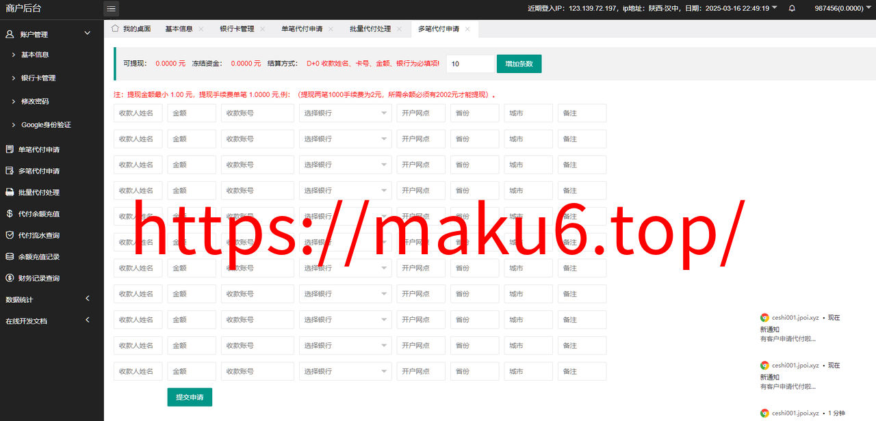Click the home icon on 我的桌面 tab

point(115,29)
